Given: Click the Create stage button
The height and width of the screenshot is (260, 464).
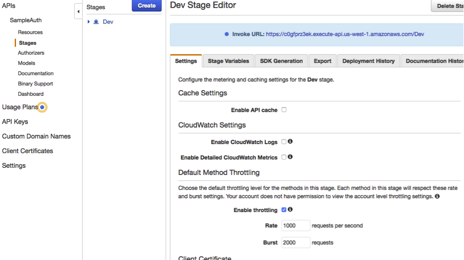Looking at the screenshot, I should (x=147, y=6).
